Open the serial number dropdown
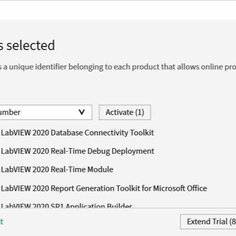The width and height of the screenshot is (236, 236). click(x=46, y=112)
